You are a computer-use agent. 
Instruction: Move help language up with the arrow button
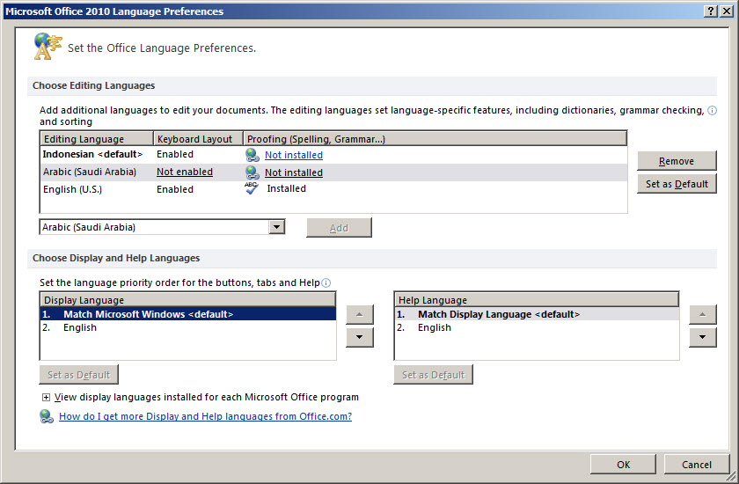pos(702,314)
